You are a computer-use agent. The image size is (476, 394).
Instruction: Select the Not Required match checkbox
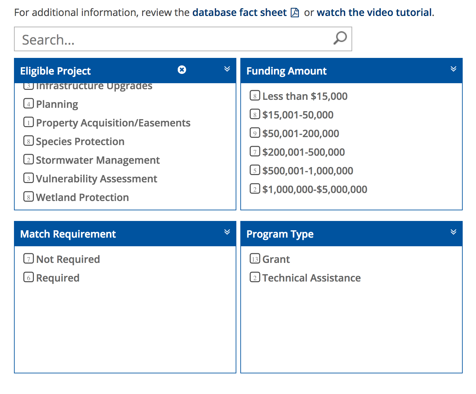coord(29,259)
